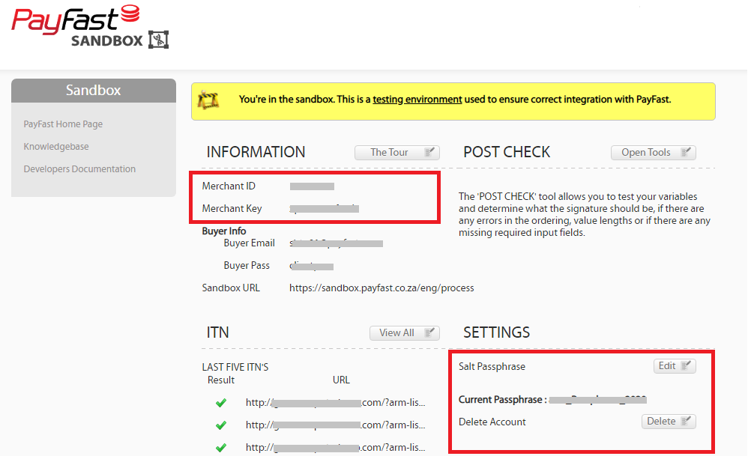
Task: Click the Merchant ID label
Action: 229,186
